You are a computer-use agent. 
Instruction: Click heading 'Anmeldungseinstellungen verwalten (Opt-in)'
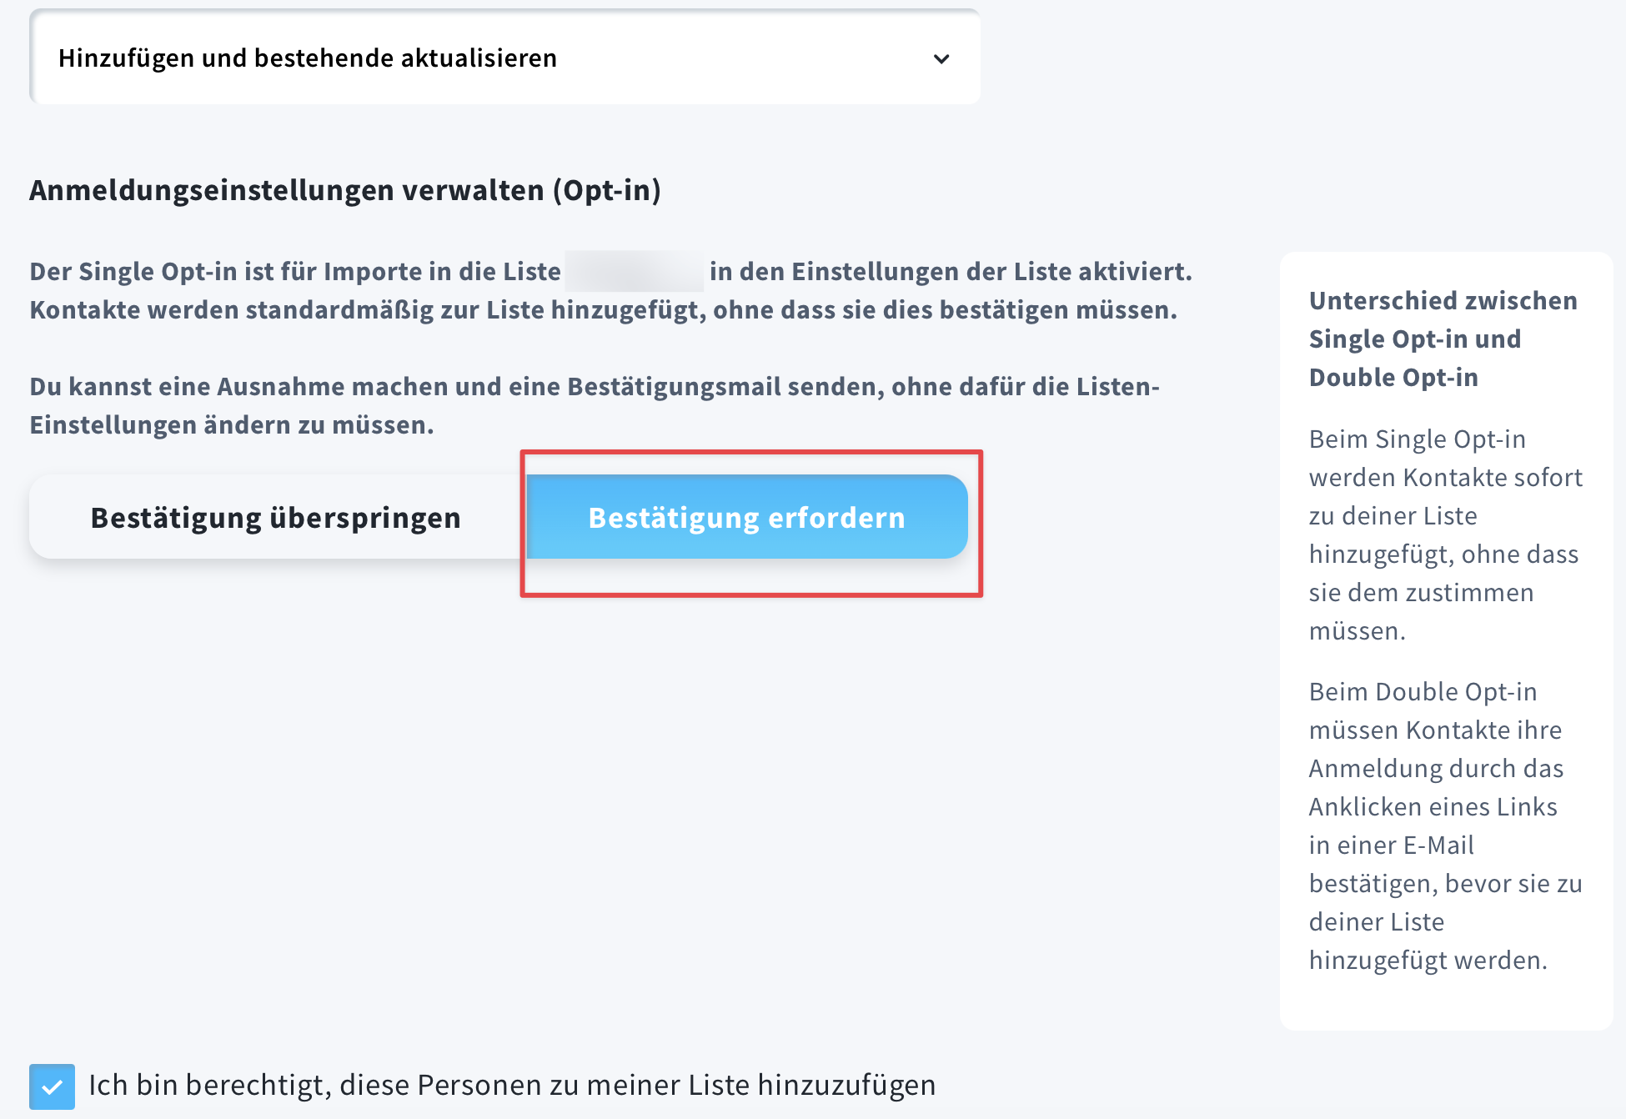[345, 190]
